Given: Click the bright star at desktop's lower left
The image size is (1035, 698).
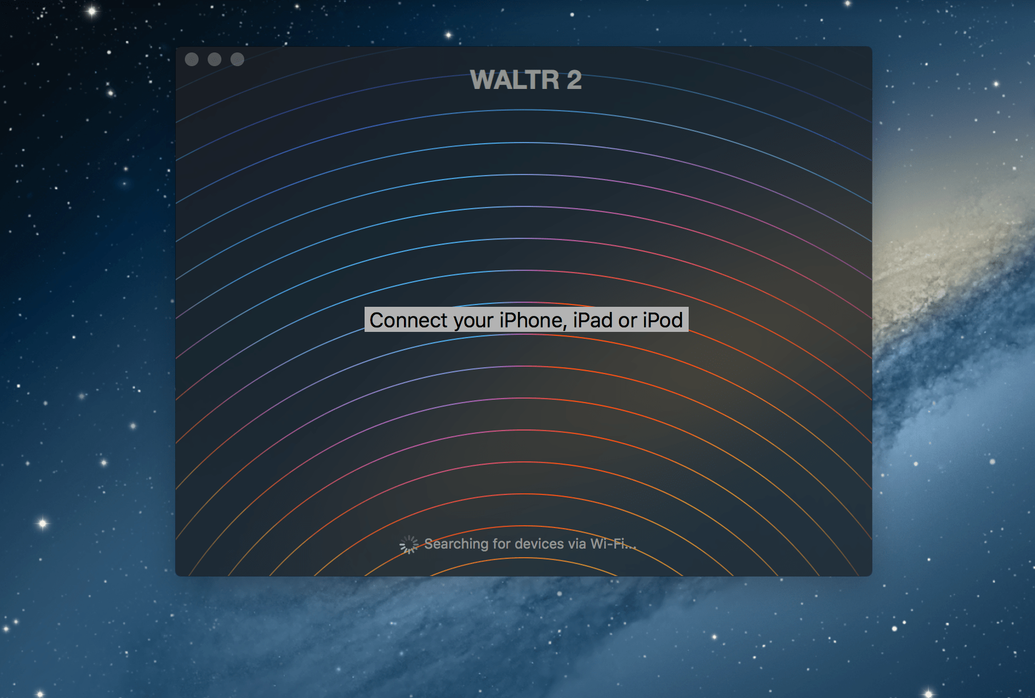Looking at the screenshot, I should pyautogui.click(x=43, y=523).
